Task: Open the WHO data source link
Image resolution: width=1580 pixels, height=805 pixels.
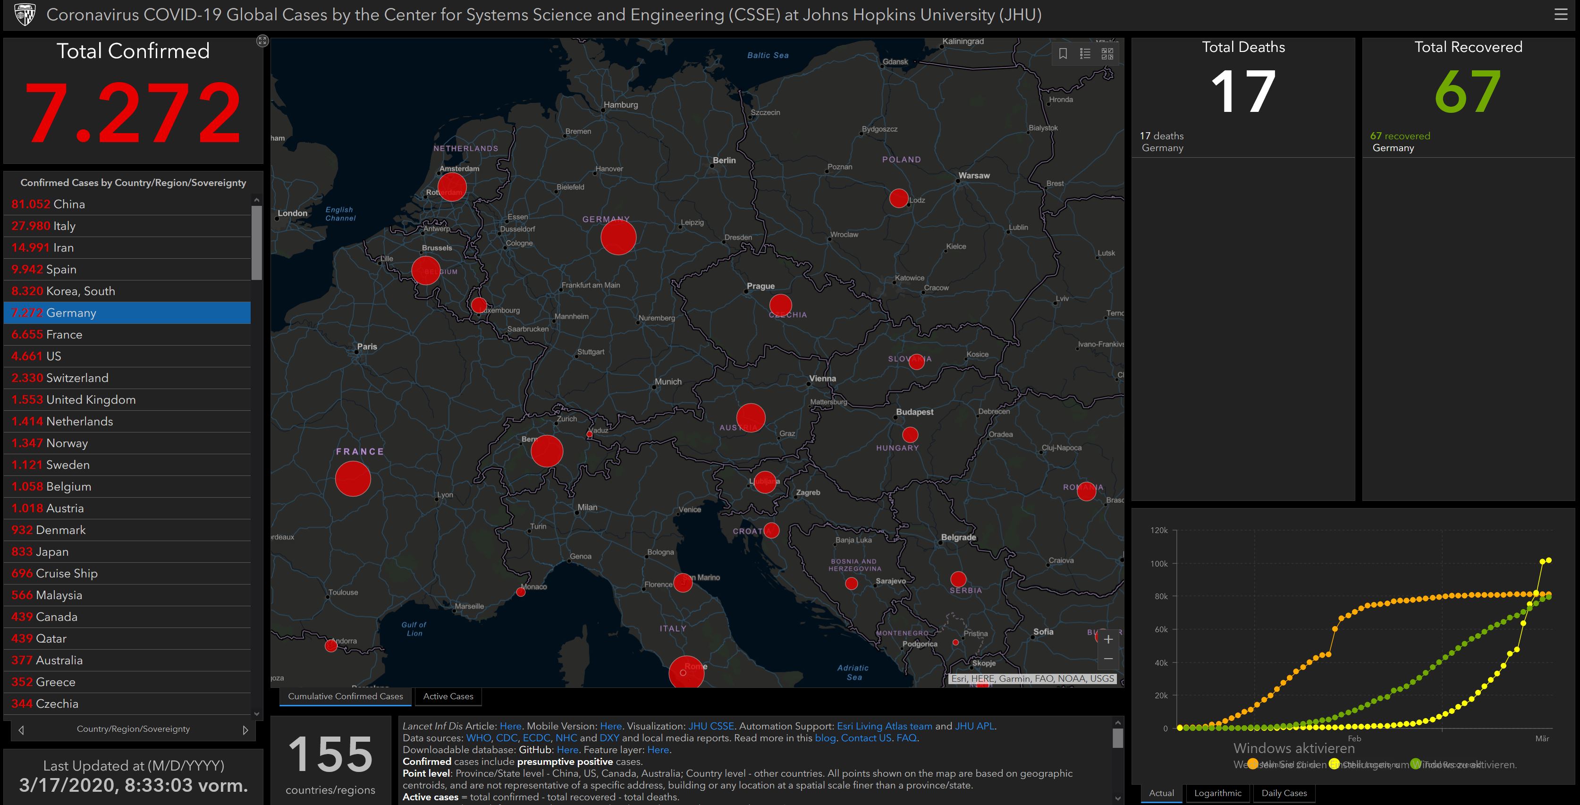Action: point(478,738)
